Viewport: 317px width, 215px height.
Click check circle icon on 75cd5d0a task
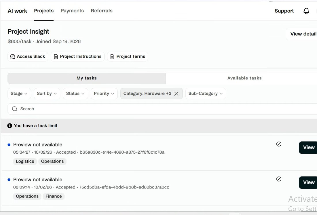[x=279, y=179]
